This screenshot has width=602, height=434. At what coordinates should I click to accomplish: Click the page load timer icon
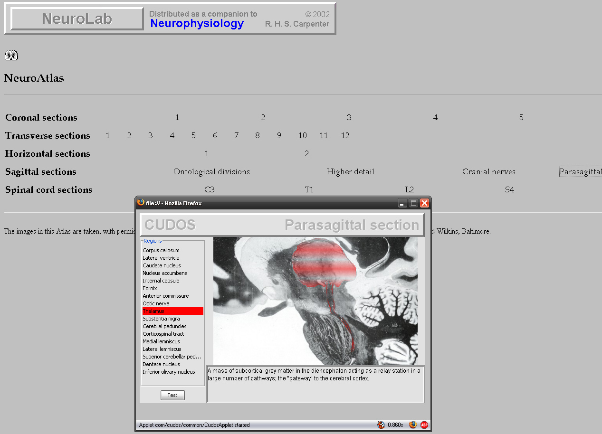pyautogui.click(x=381, y=425)
